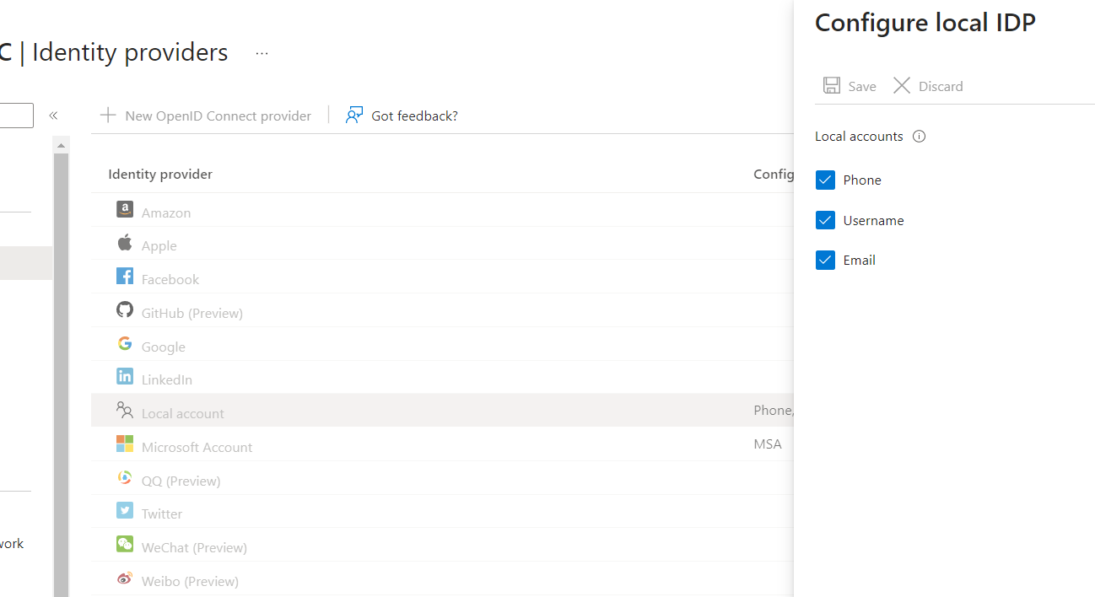The image size is (1095, 597).
Task: Click the vertical scrollbar thumb
Action: pyautogui.click(x=61, y=375)
